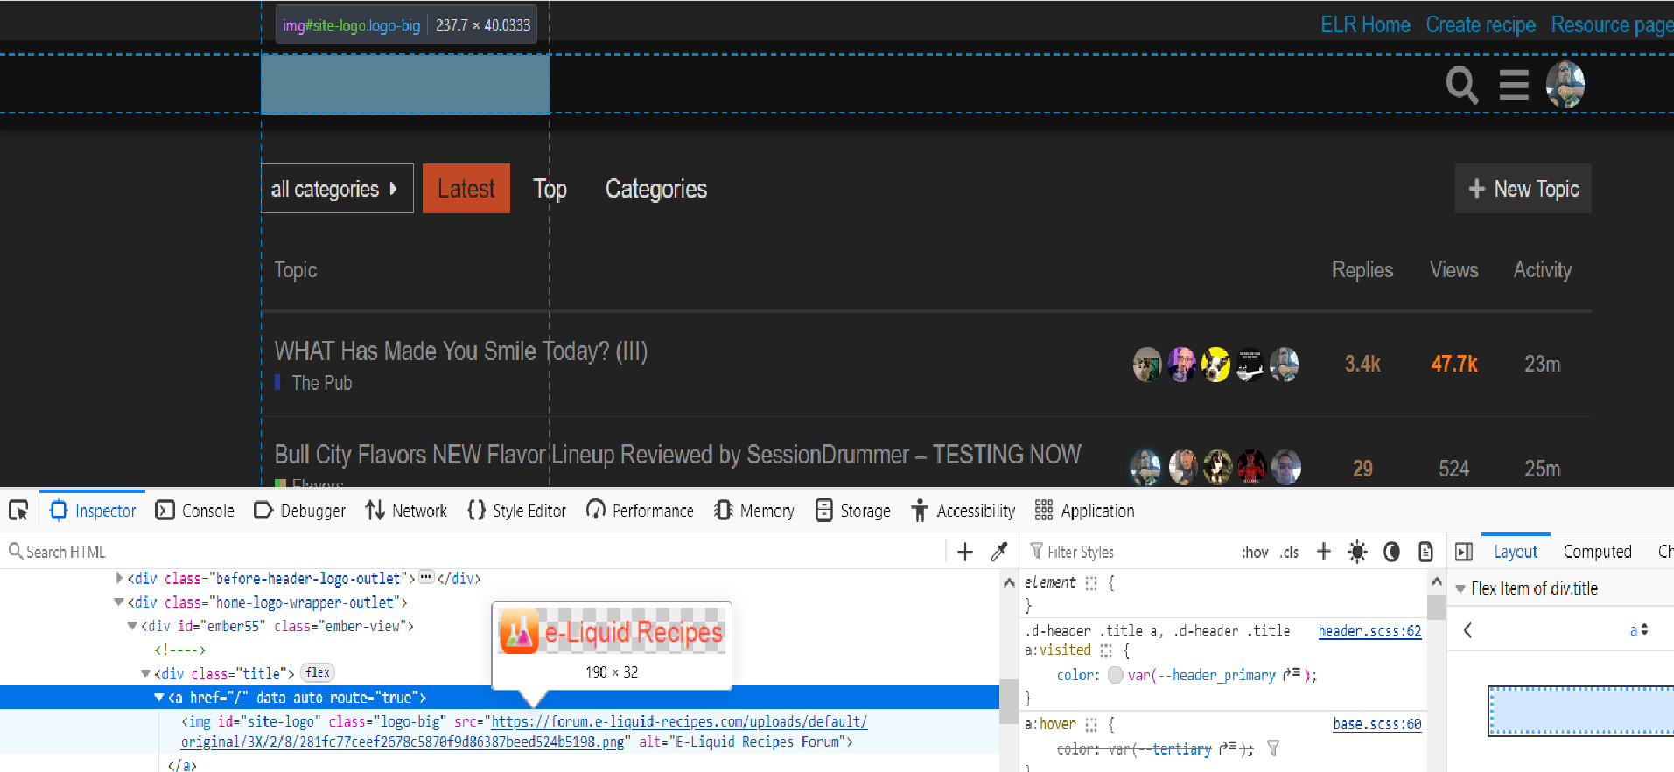
Task: Open the header.scss:62 source link
Action: [x=1369, y=631]
